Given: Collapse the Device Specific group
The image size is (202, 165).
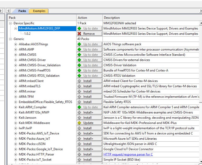Looking at the screenshot, I should tap(10, 23).
